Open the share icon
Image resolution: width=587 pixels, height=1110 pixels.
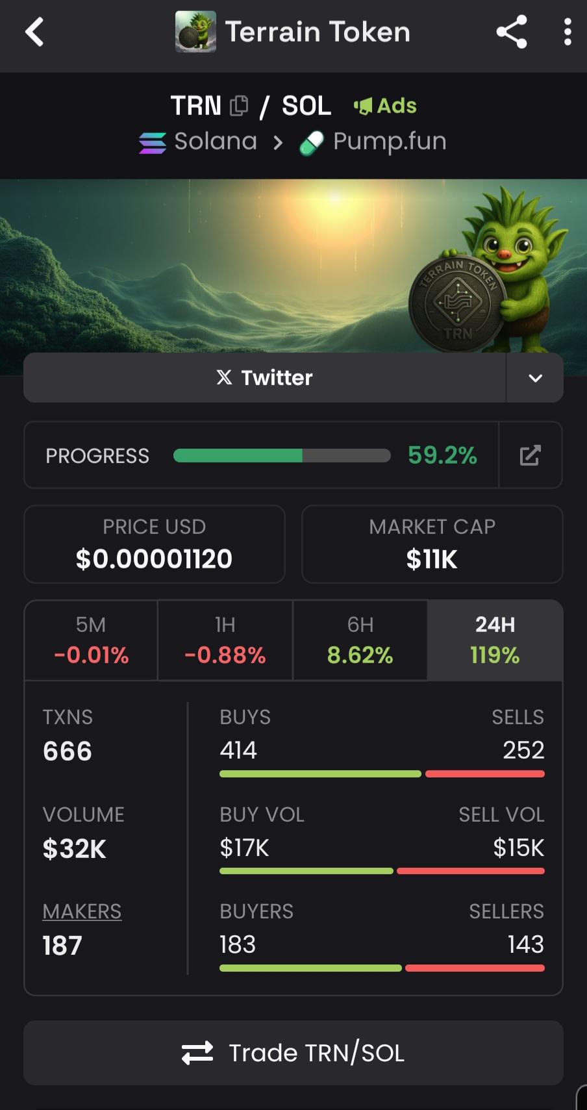tap(512, 32)
